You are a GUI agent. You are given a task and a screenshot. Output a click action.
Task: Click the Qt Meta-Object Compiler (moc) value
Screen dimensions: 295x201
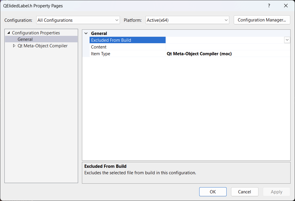[199, 54]
